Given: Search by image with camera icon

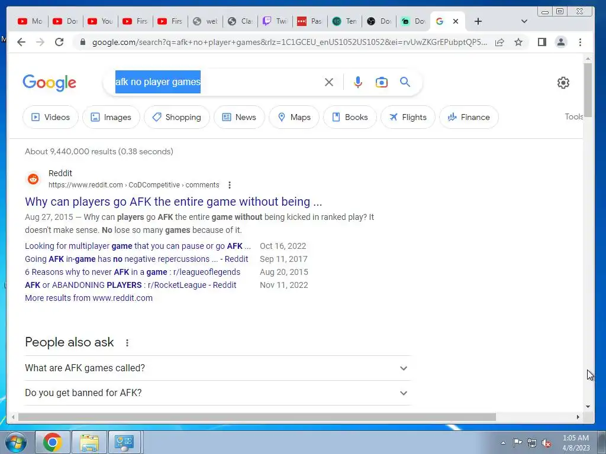Looking at the screenshot, I should tap(382, 82).
